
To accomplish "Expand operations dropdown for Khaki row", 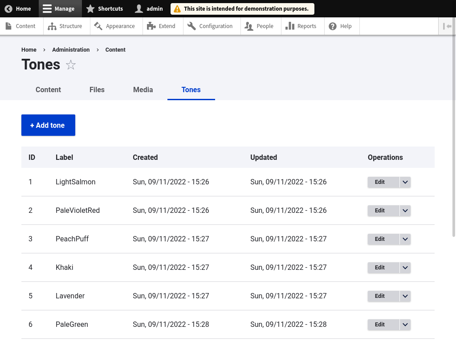I will (x=405, y=268).
